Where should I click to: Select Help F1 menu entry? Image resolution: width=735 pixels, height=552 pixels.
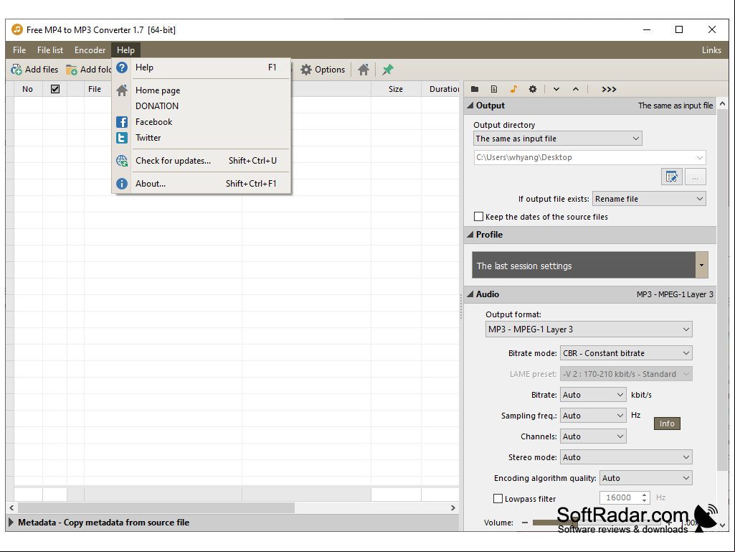click(x=201, y=67)
